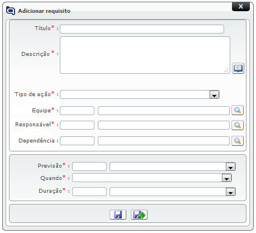Click save and exit icon with green arrow
The image size is (256, 233).
pyautogui.click(x=139, y=215)
